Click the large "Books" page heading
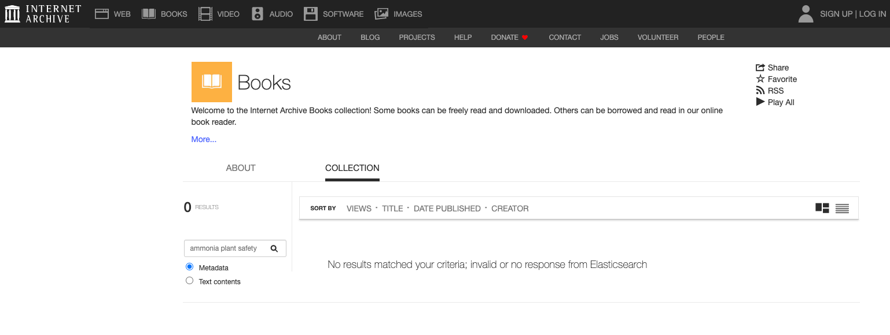Viewport: 890px width, 335px height. [x=264, y=83]
